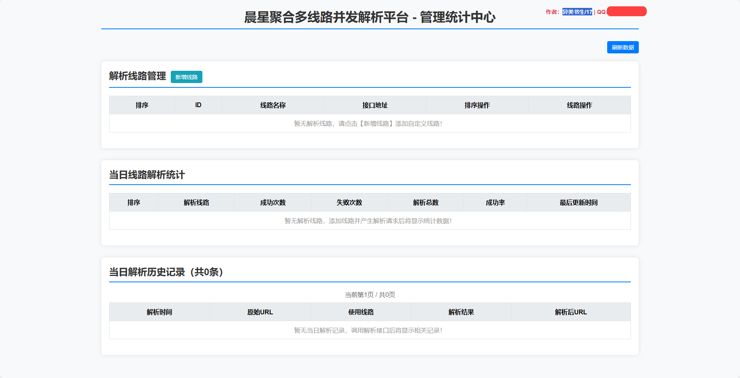Select the 排序操作 column header
Image resolution: width=740 pixels, height=378 pixels.
click(477, 105)
